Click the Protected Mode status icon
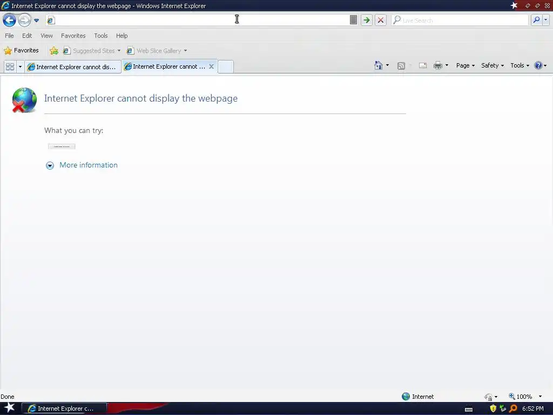Screen dimensions: 553x415 (x=489, y=397)
